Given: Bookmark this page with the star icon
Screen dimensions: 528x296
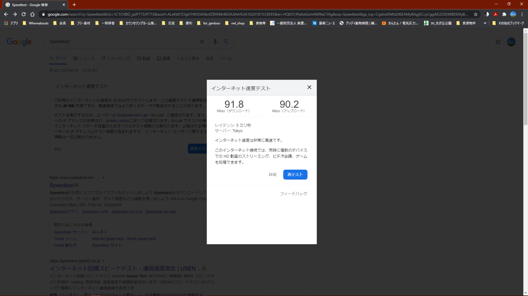Looking at the screenshot, I should click(x=476, y=14).
